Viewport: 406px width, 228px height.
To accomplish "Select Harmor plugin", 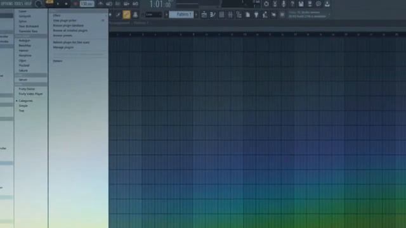I will pyautogui.click(x=23, y=51).
